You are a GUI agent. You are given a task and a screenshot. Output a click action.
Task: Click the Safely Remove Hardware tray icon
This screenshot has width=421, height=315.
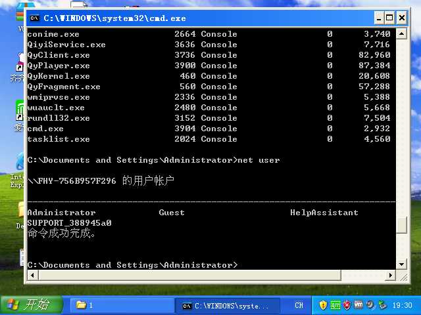[x=382, y=304]
